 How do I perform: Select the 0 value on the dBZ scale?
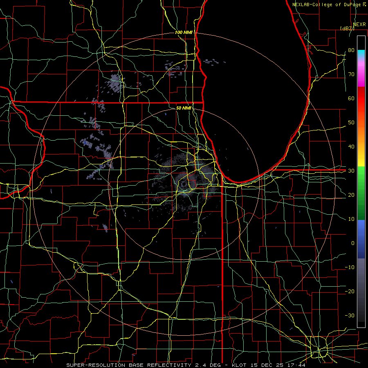tap(353, 243)
